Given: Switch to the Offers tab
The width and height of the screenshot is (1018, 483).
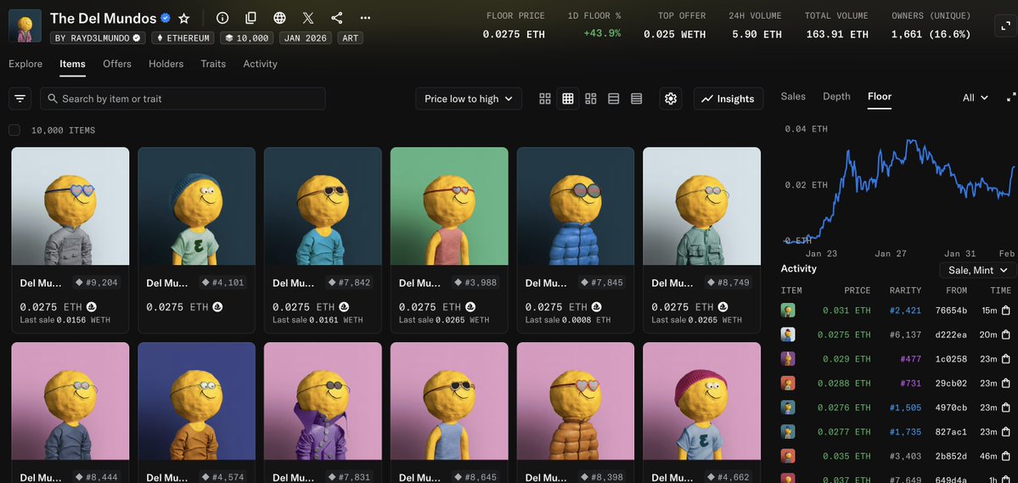Looking at the screenshot, I should (x=117, y=64).
